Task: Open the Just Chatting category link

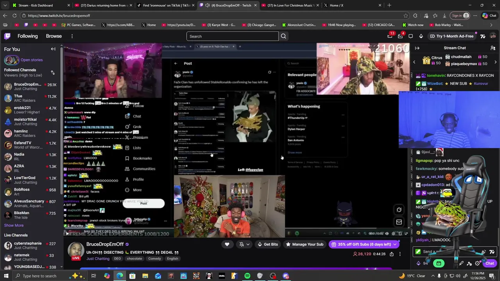Action: click(x=98, y=259)
